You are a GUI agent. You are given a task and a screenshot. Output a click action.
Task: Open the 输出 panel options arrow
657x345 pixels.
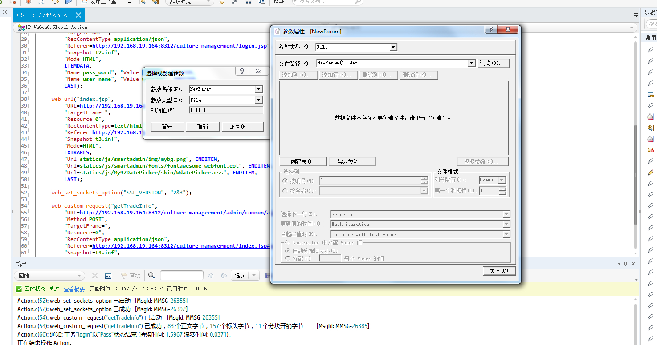click(618, 264)
